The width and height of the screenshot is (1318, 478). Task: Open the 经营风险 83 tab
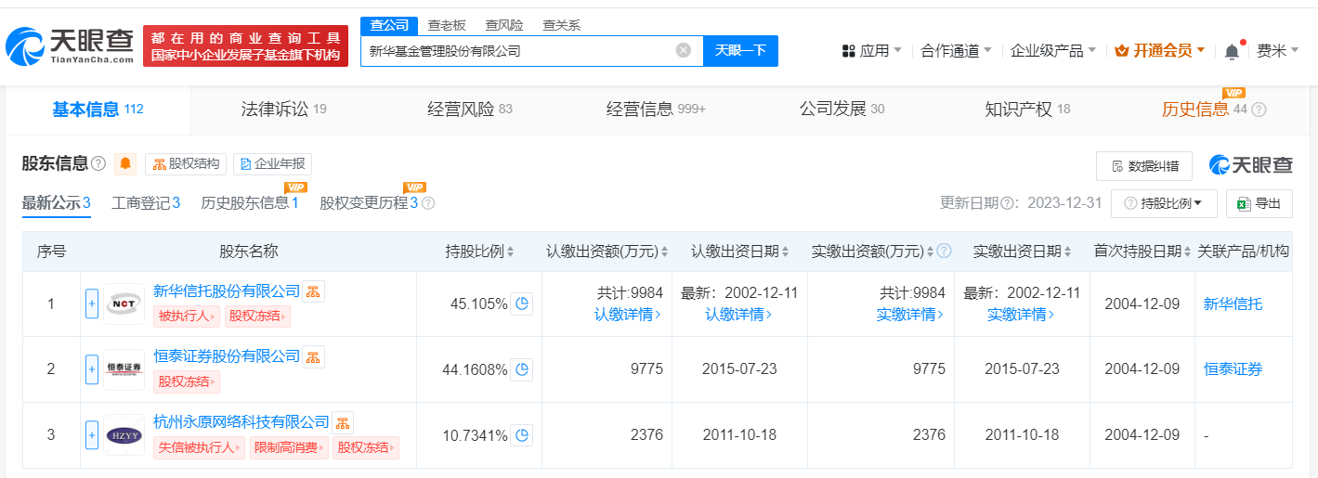click(470, 110)
